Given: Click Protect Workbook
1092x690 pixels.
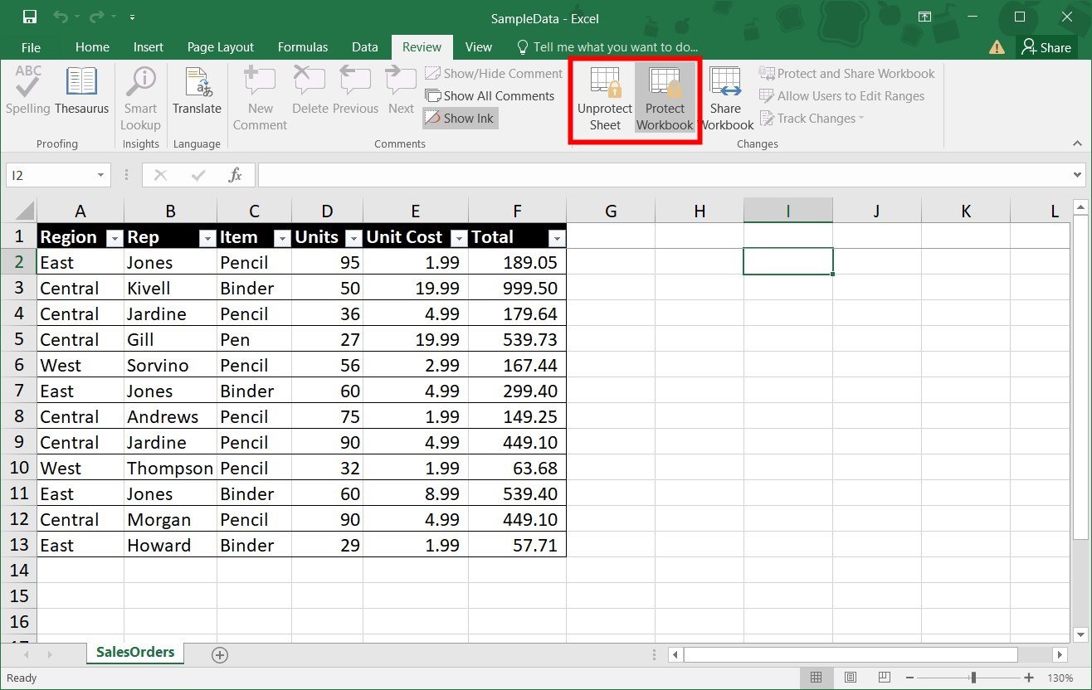Looking at the screenshot, I should [x=665, y=98].
